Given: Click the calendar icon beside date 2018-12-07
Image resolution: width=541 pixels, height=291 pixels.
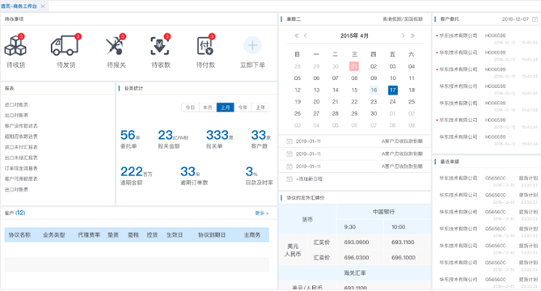Looking at the screenshot, I should (x=535, y=19).
